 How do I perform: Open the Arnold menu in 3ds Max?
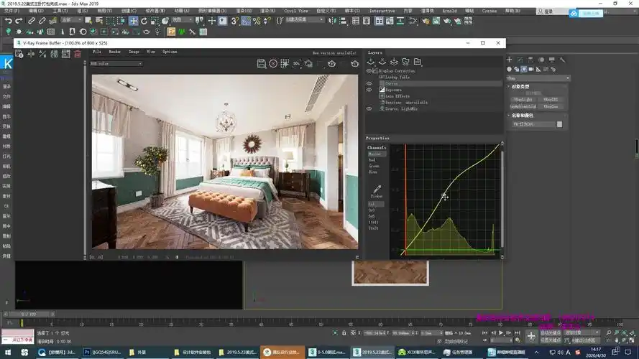(449, 11)
